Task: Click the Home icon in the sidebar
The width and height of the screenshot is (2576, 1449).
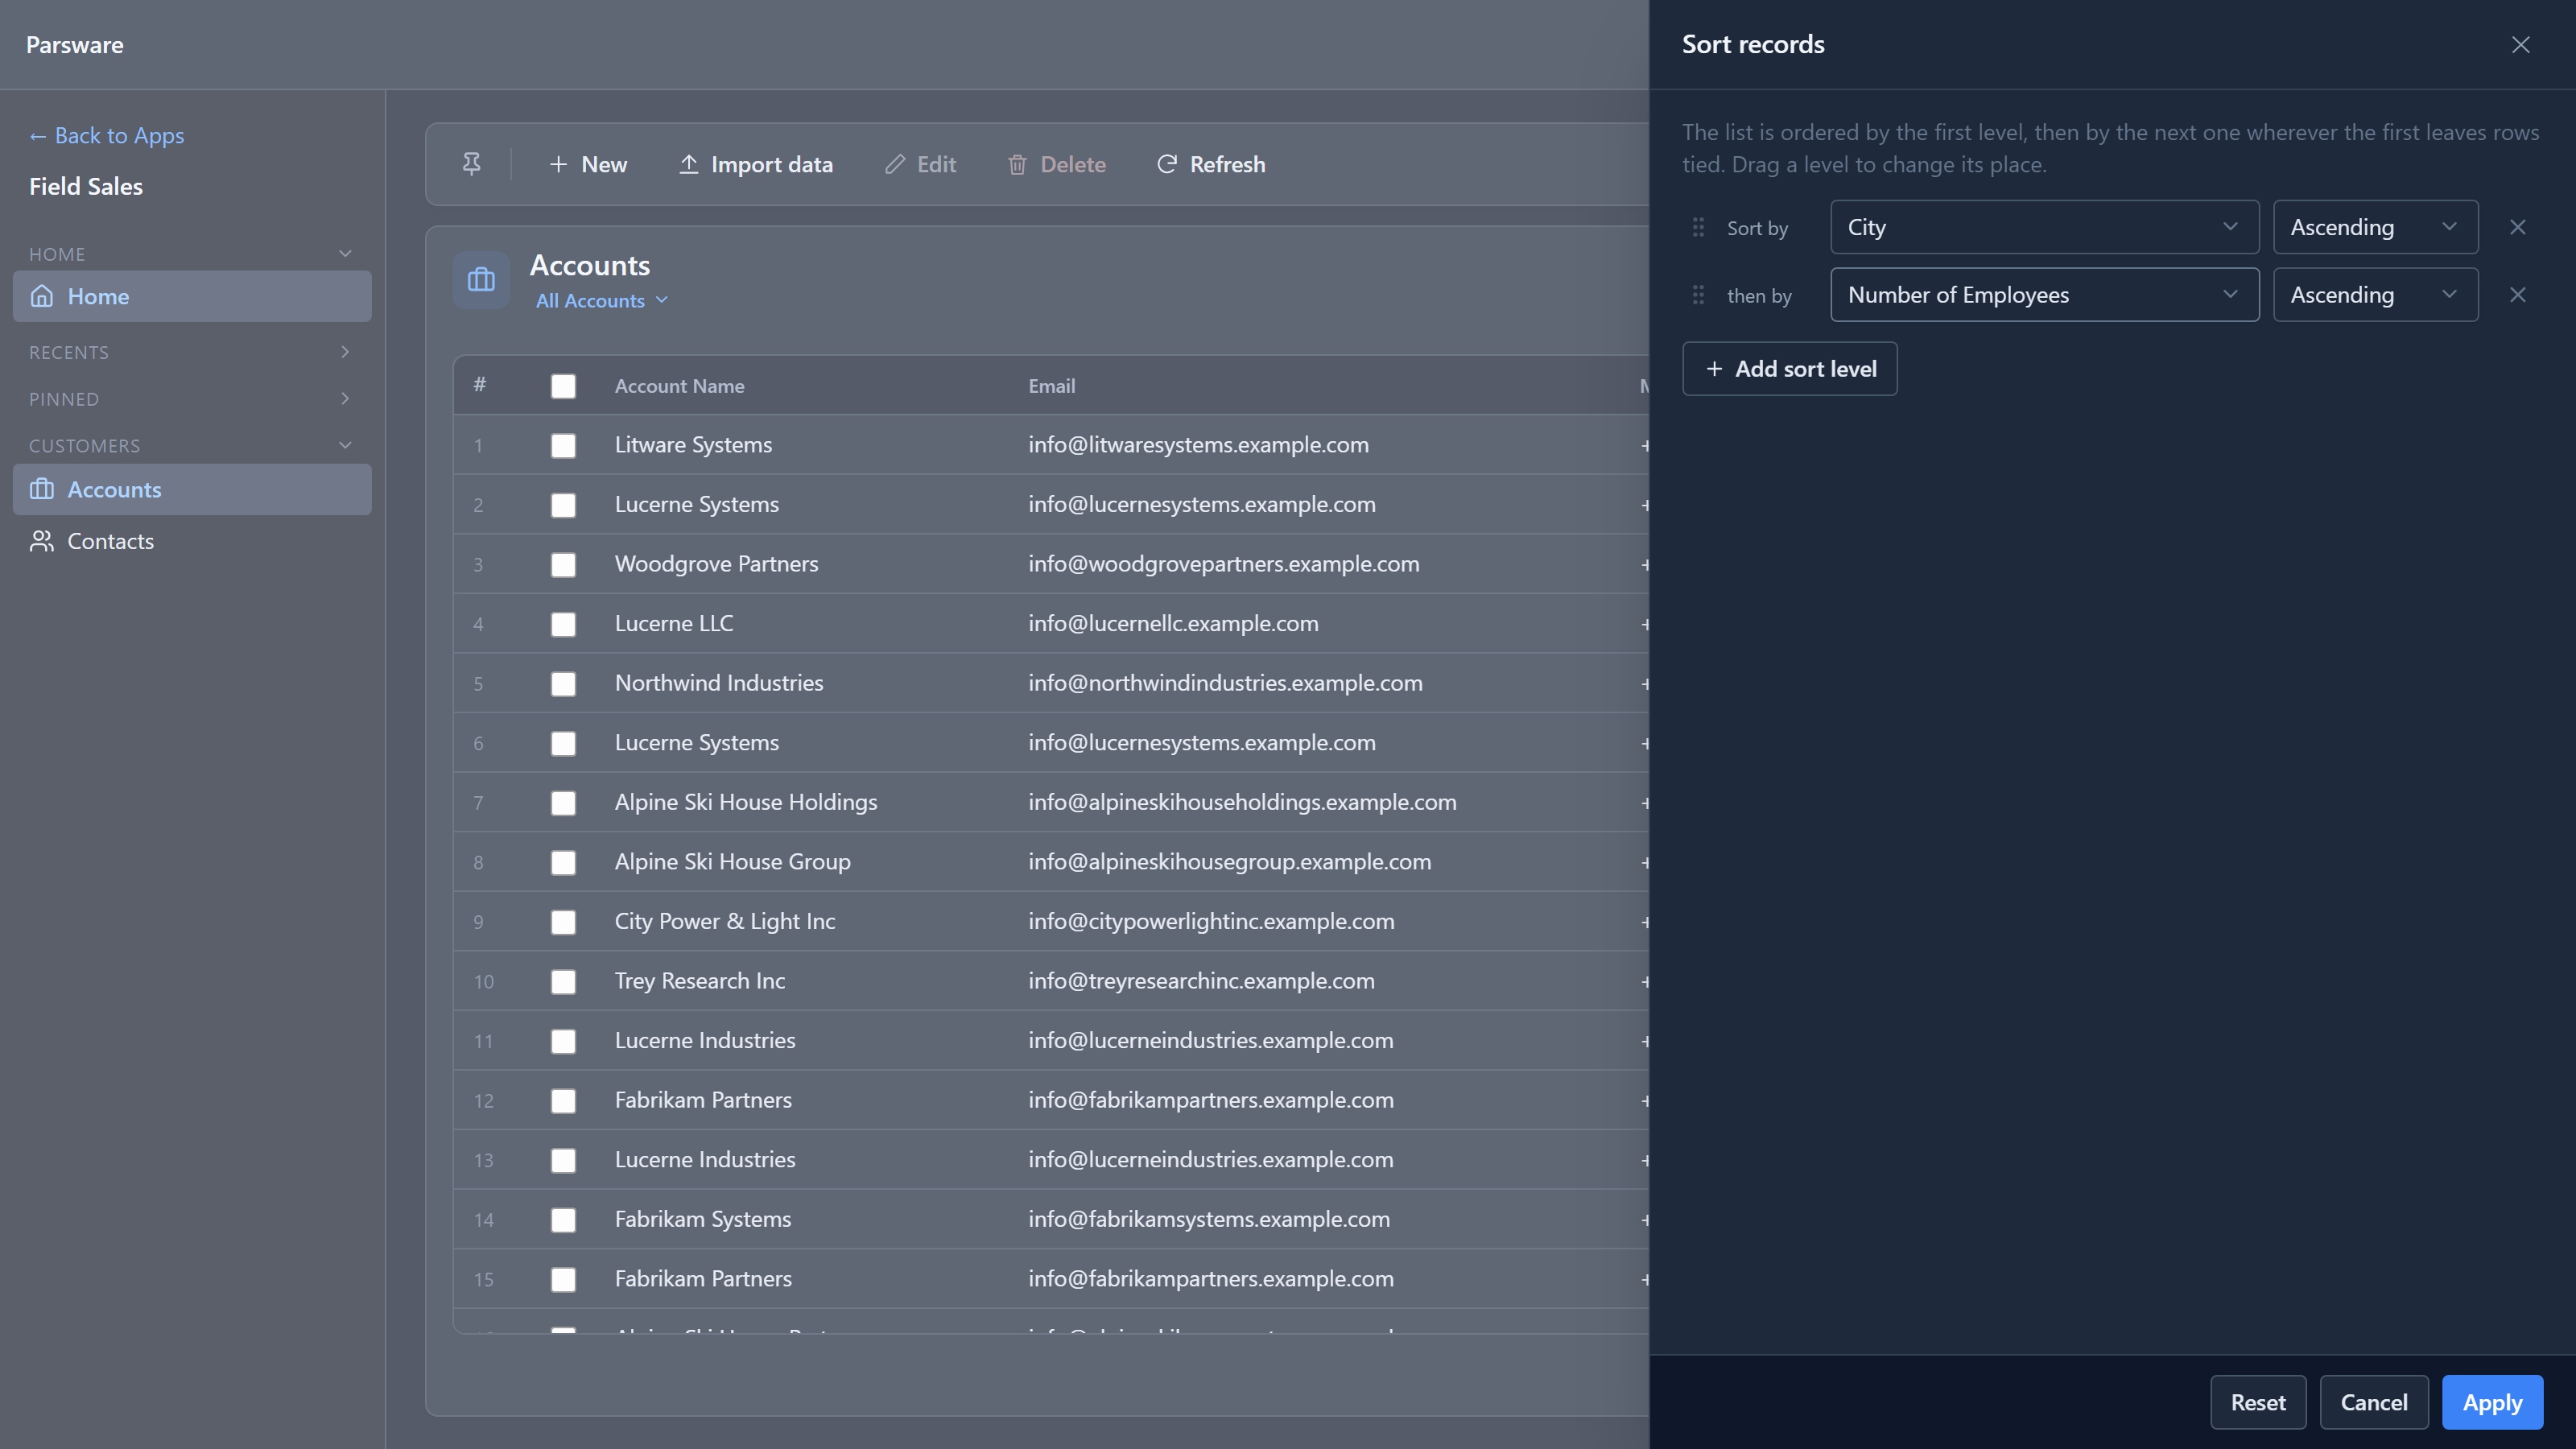Action: pyautogui.click(x=42, y=296)
